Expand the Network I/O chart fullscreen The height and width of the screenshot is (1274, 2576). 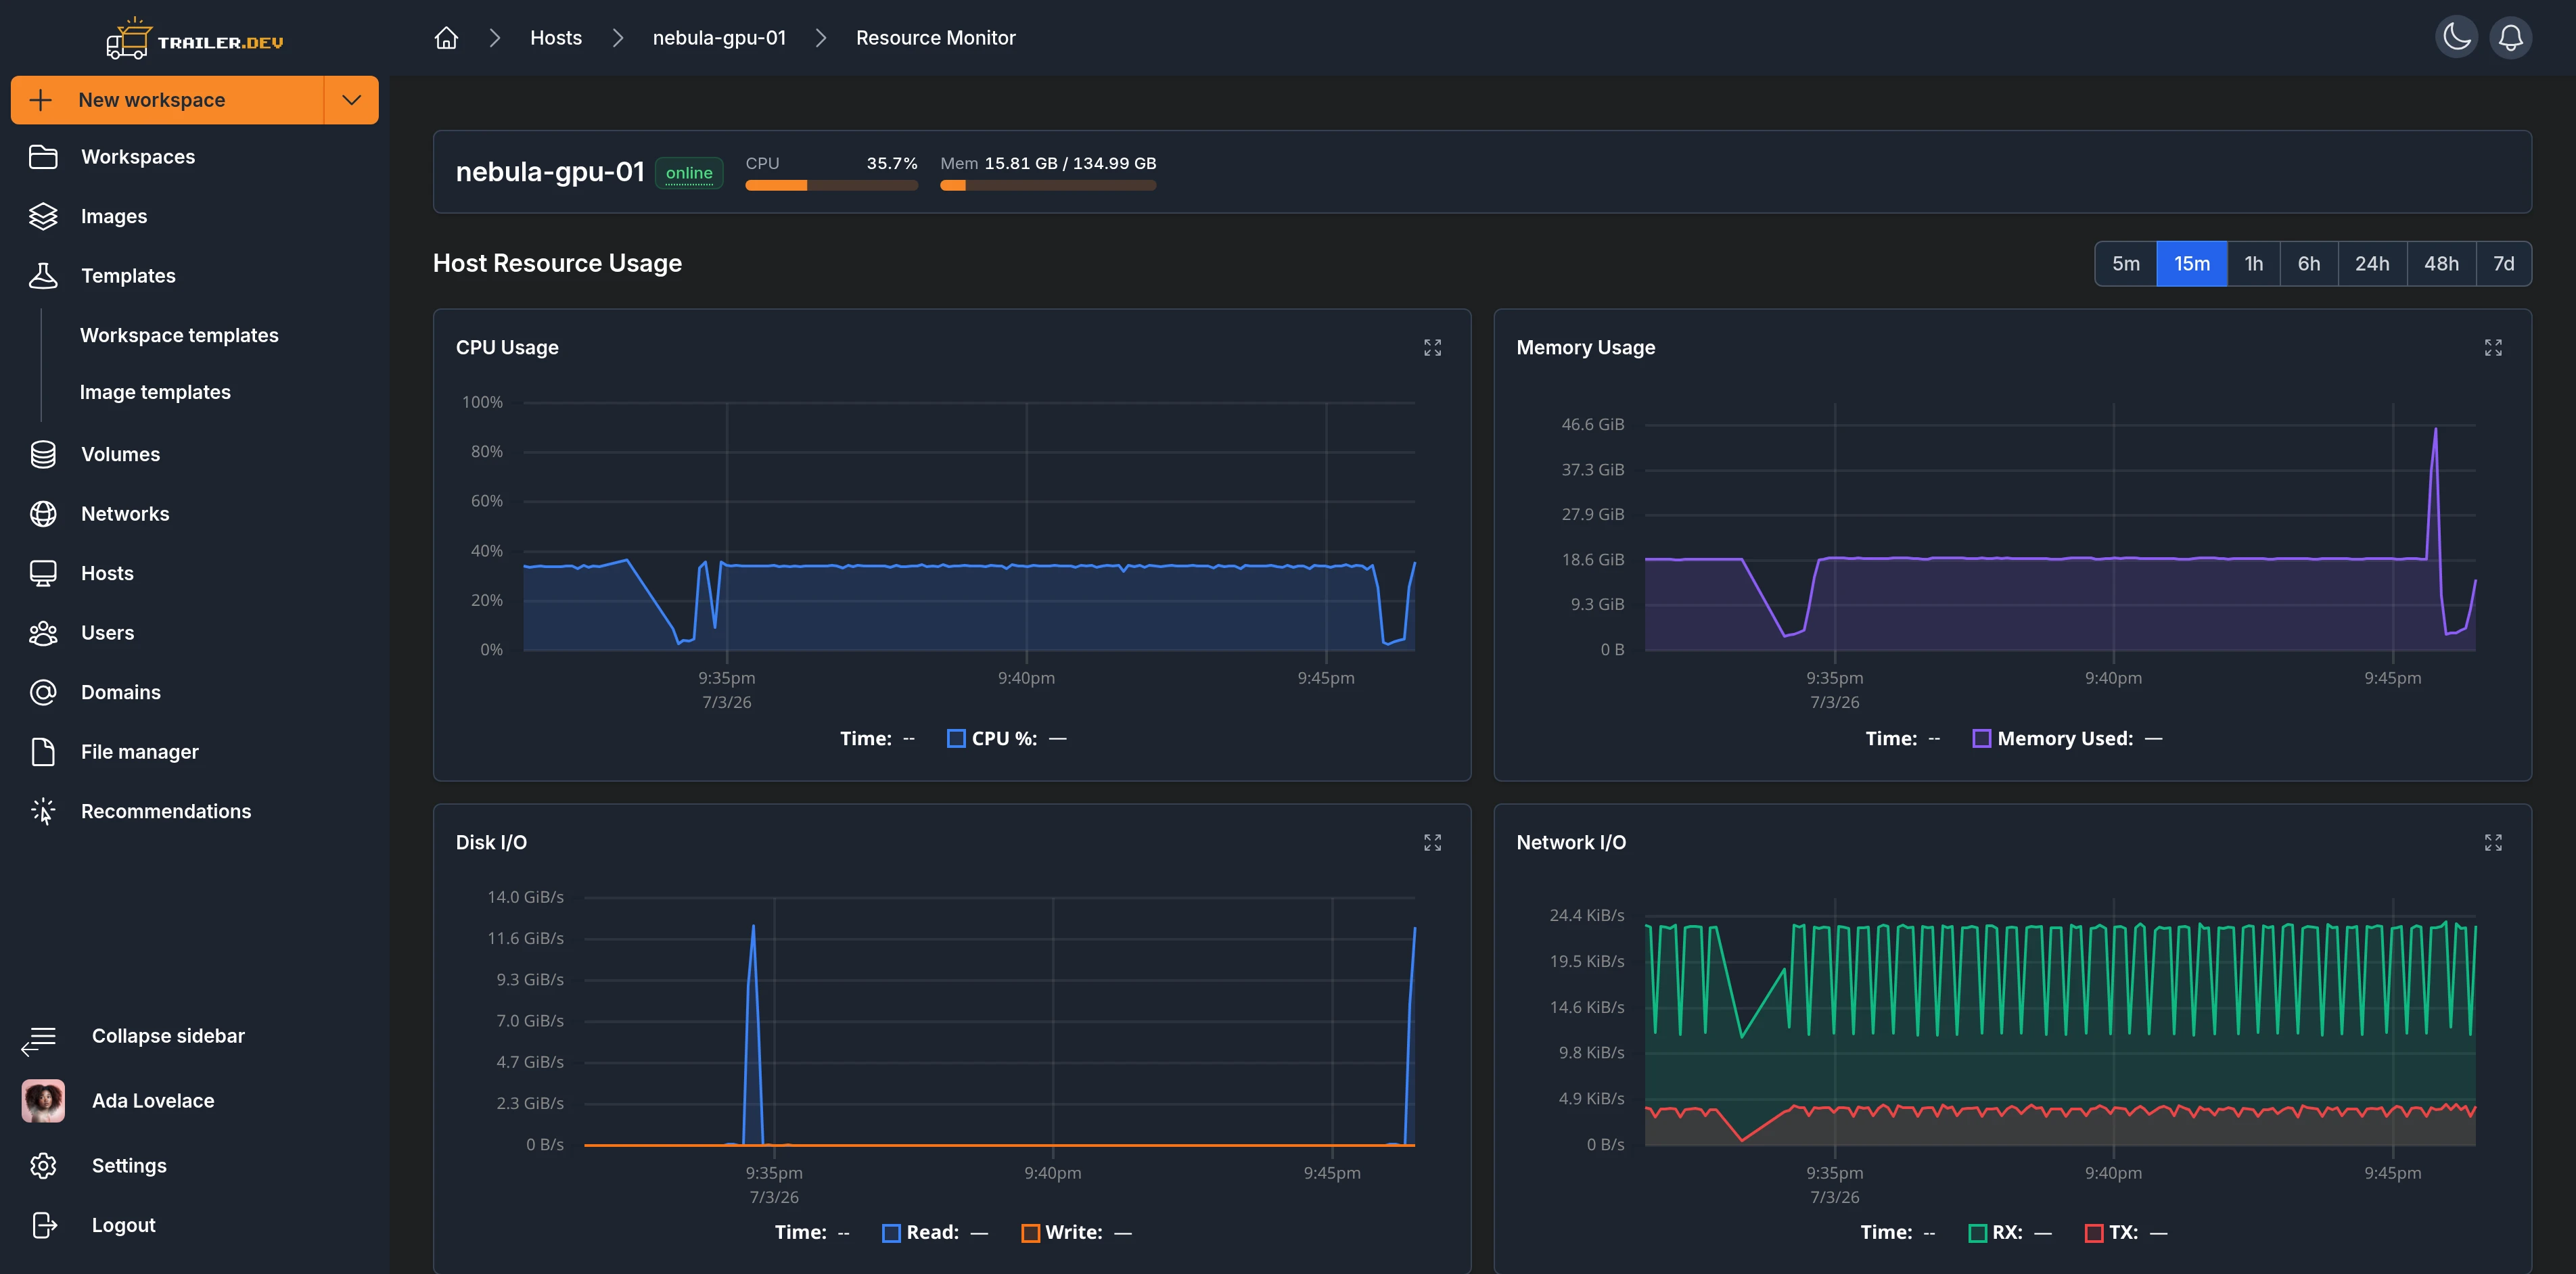coord(2493,842)
